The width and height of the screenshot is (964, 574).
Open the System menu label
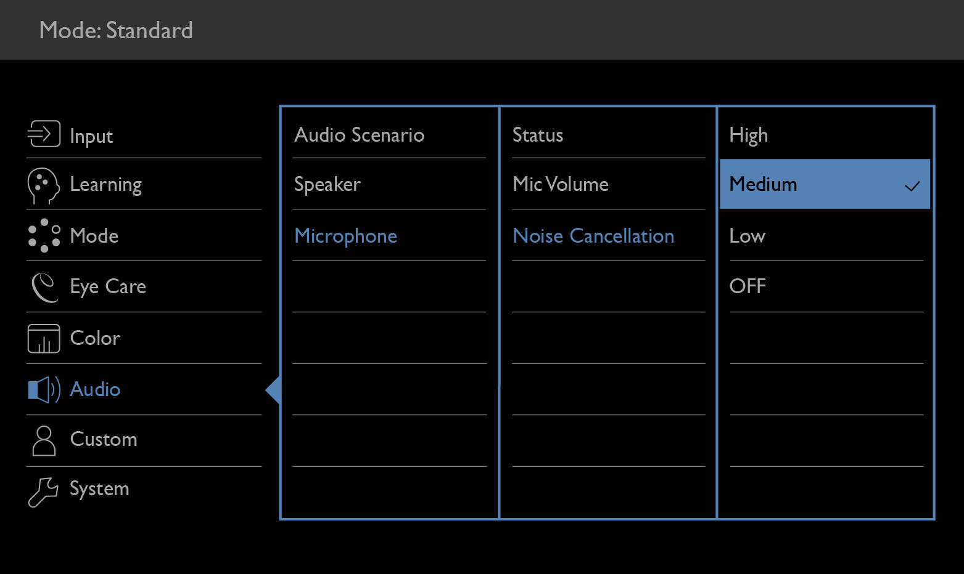pyautogui.click(x=99, y=489)
